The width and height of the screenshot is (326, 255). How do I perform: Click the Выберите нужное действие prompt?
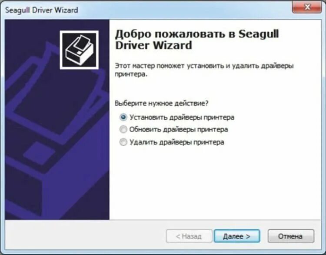pyautogui.click(x=162, y=103)
